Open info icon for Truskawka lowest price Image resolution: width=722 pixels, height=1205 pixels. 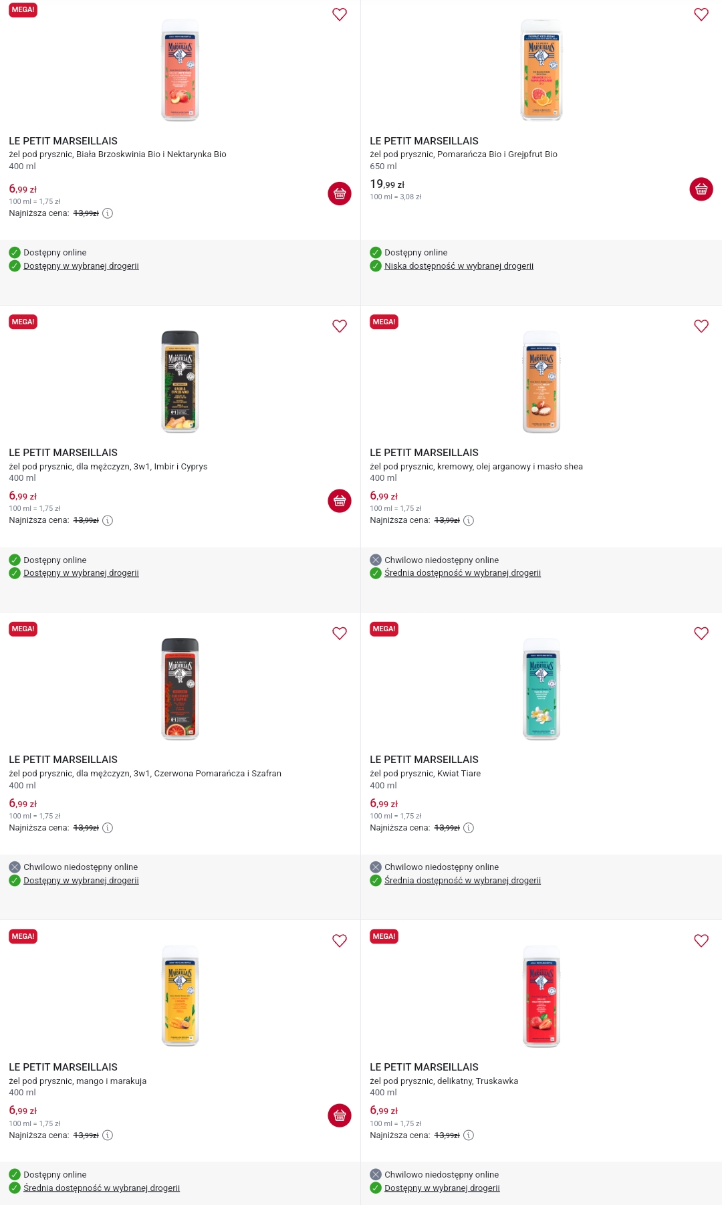click(469, 1135)
